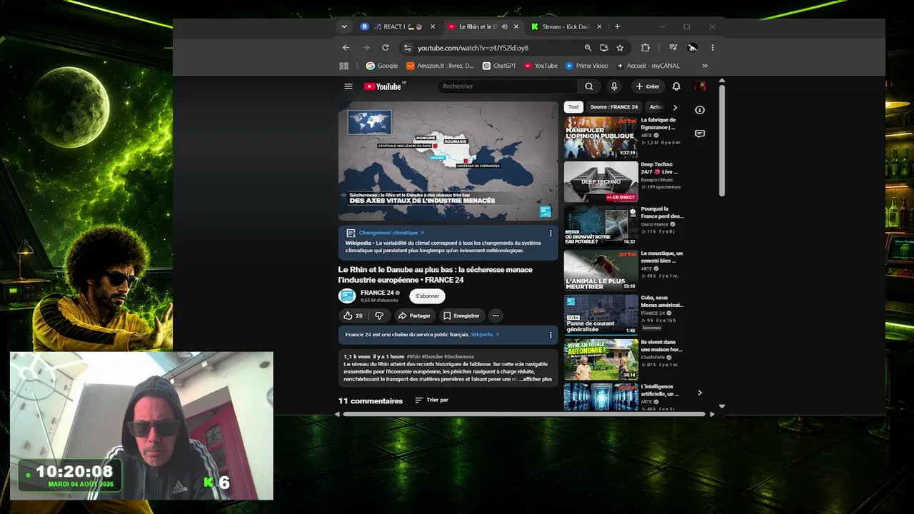Open the Chrome three-dot menu
Screen dimensions: 914x514
(x=713, y=48)
